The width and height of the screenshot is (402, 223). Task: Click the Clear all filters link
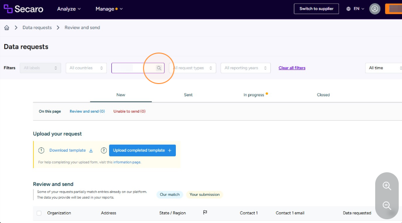292,68
